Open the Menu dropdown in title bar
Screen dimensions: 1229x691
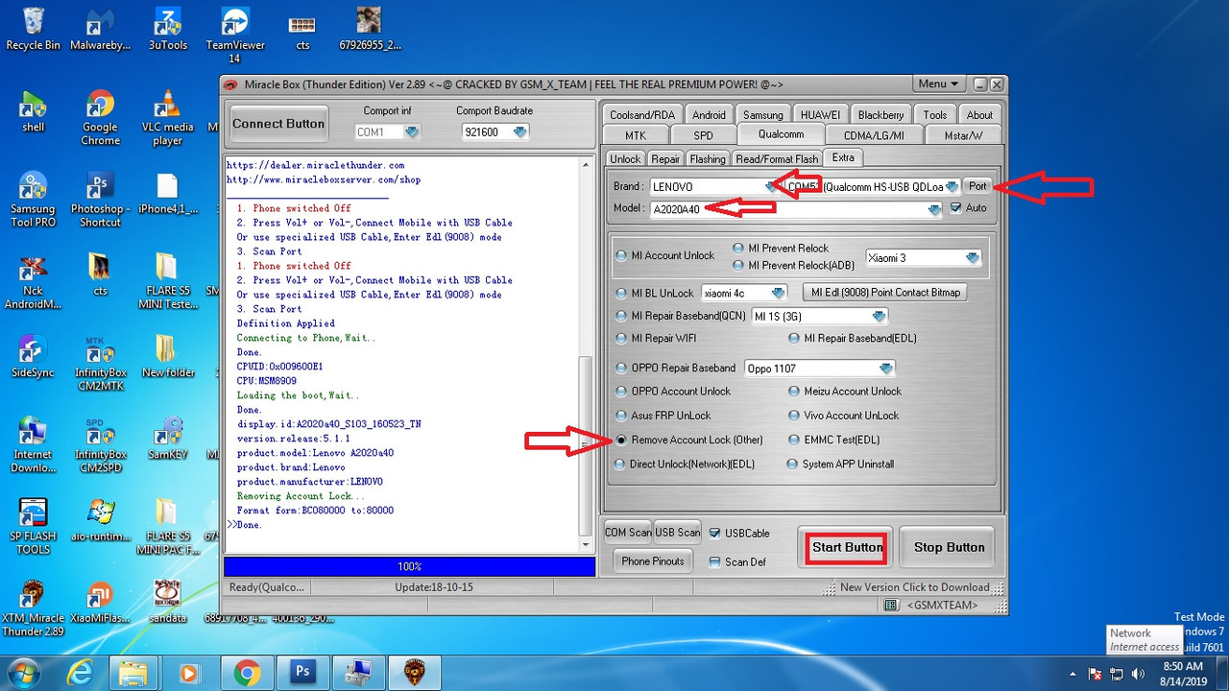point(937,84)
